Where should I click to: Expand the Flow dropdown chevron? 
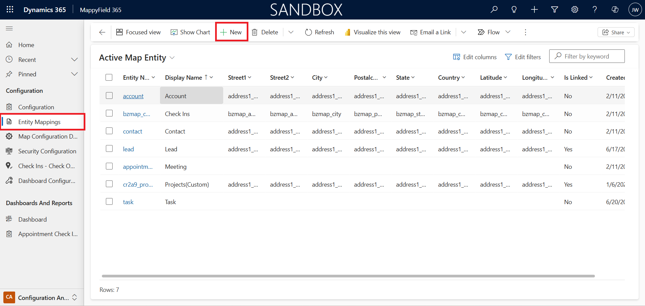coord(508,32)
